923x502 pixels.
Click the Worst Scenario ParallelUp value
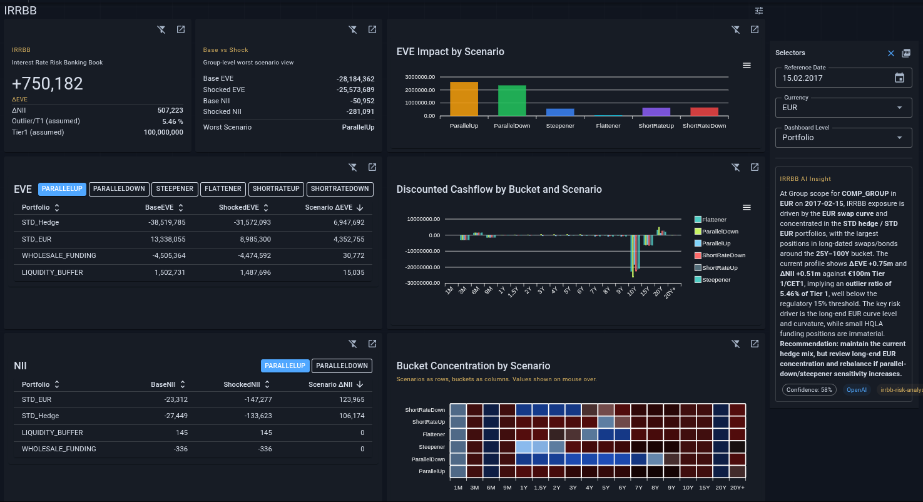pyautogui.click(x=358, y=127)
